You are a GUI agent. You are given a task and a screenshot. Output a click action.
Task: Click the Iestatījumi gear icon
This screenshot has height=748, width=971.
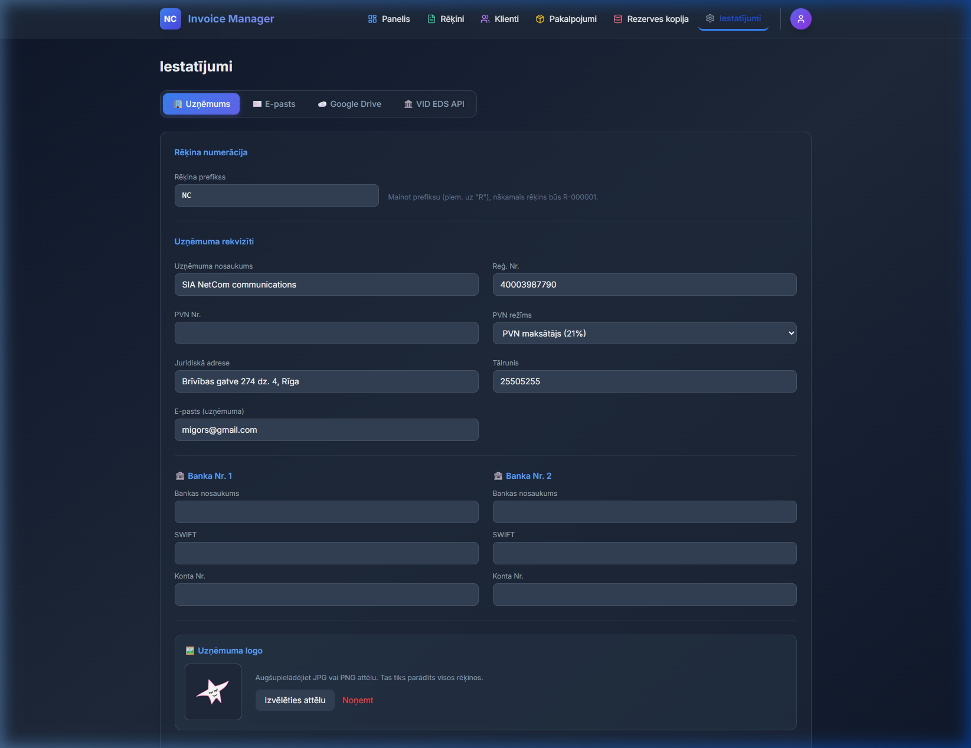click(710, 18)
